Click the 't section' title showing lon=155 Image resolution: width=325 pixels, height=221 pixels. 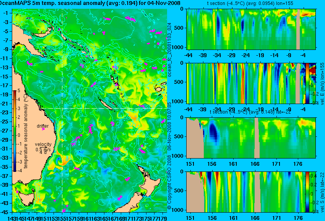250,3
